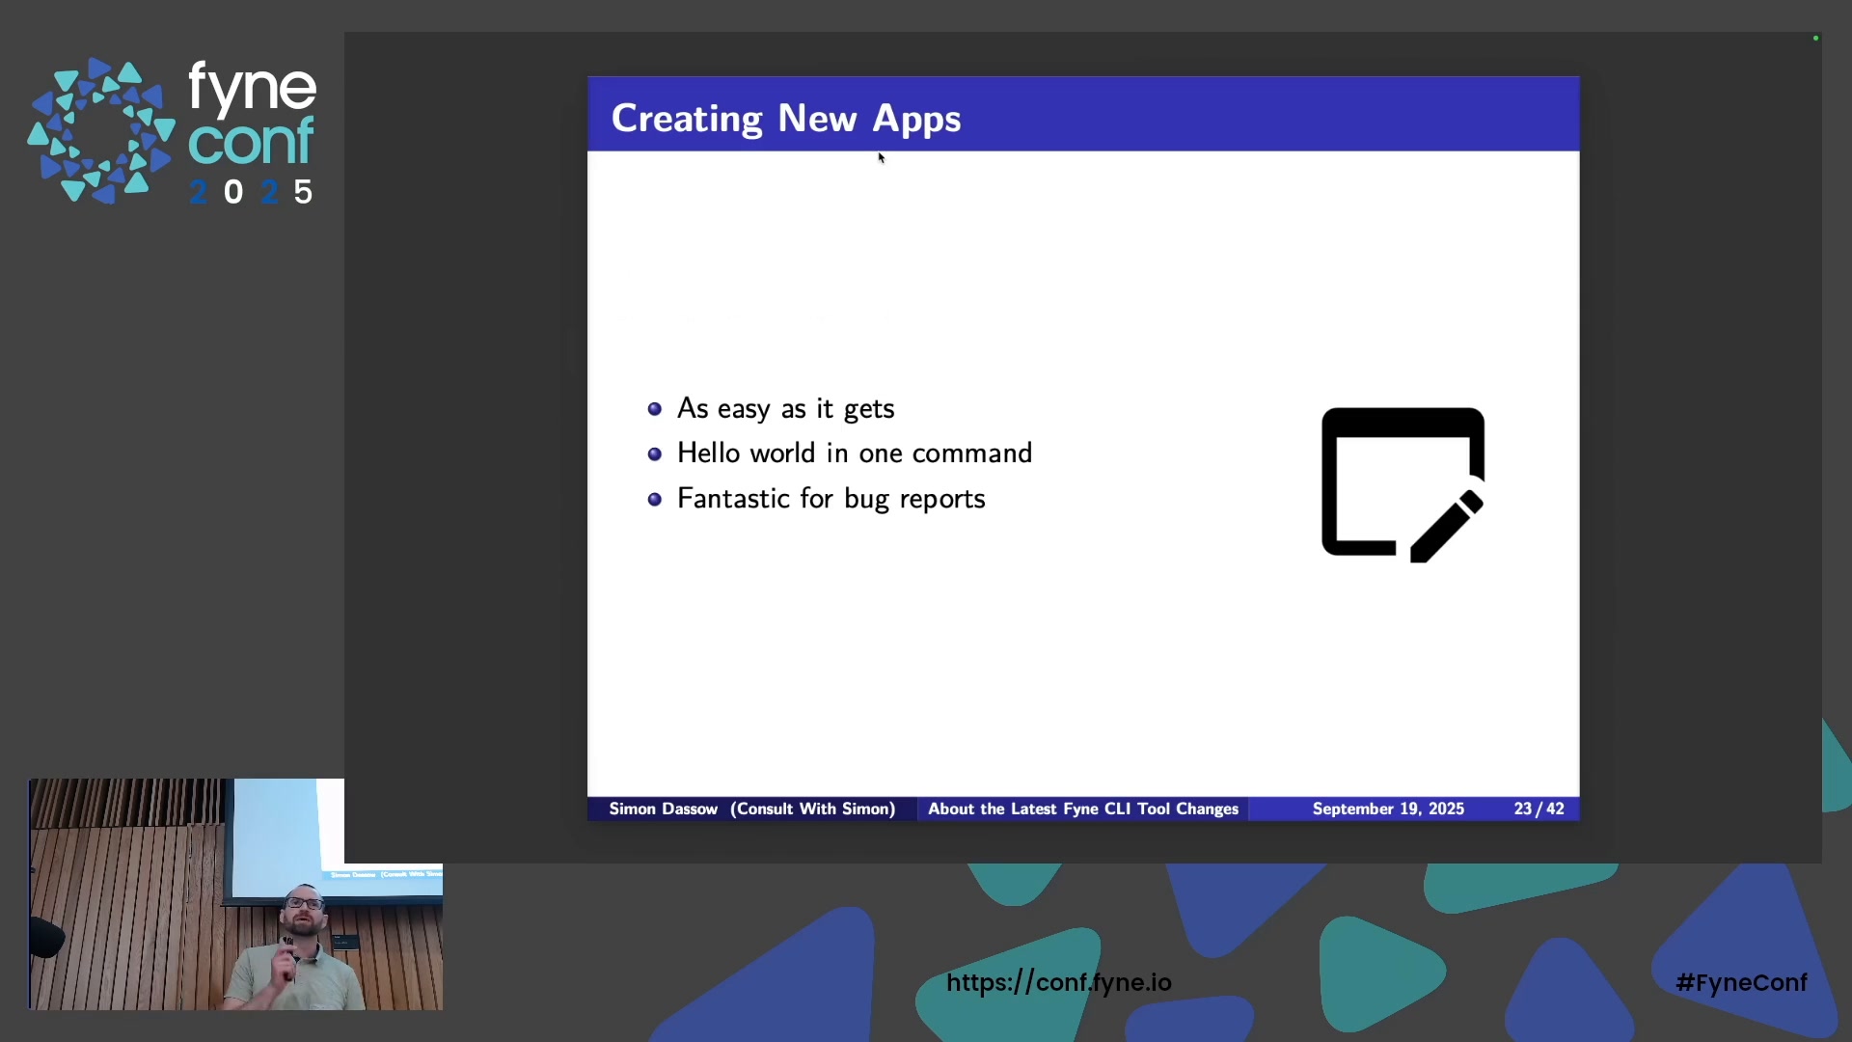Click the text 'As easy as it gets'

point(785,409)
